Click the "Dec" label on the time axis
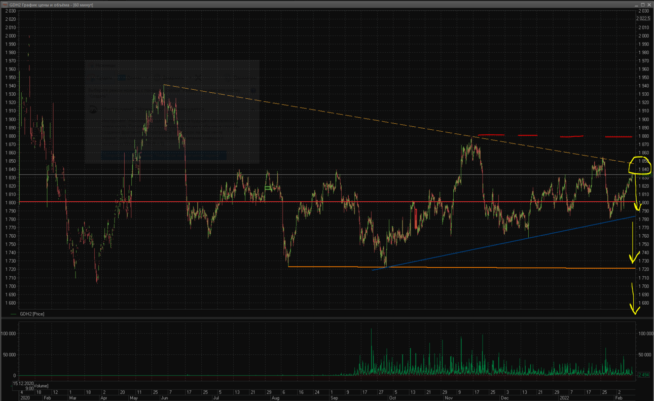 tap(504, 398)
